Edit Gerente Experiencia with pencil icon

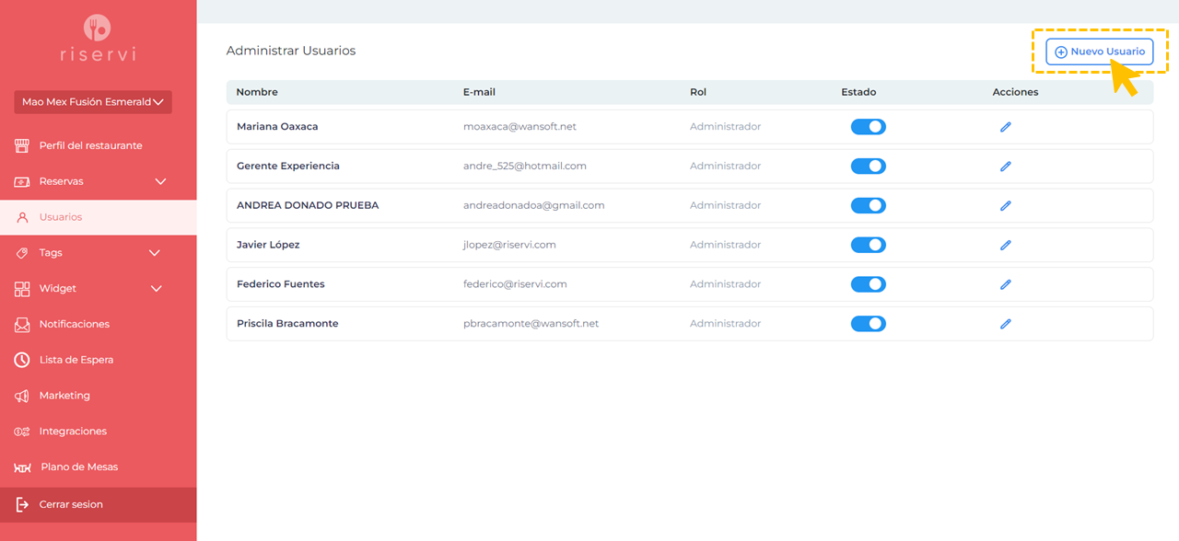(1006, 167)
